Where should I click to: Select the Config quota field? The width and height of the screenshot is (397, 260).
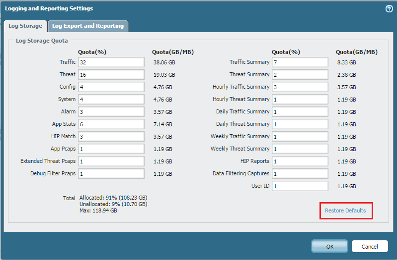click(111, 87)
